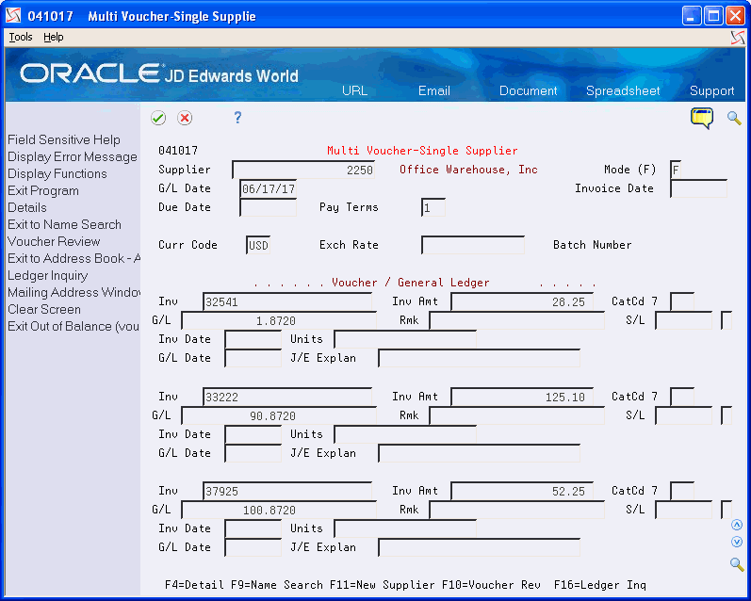
Task: Select Field Sensitive Help
Action: 64,139
